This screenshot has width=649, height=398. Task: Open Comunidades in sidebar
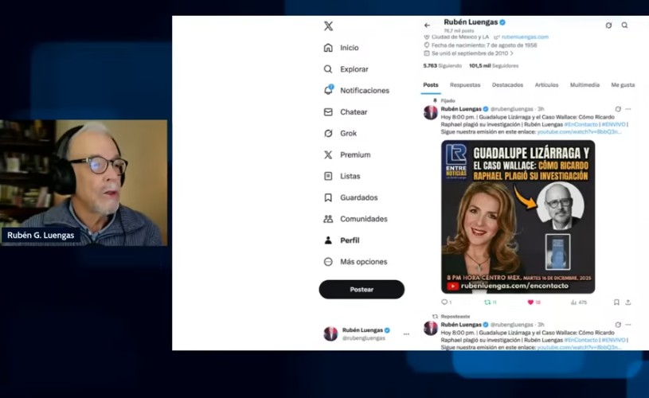pyautogui.click(x=355, y=219)
